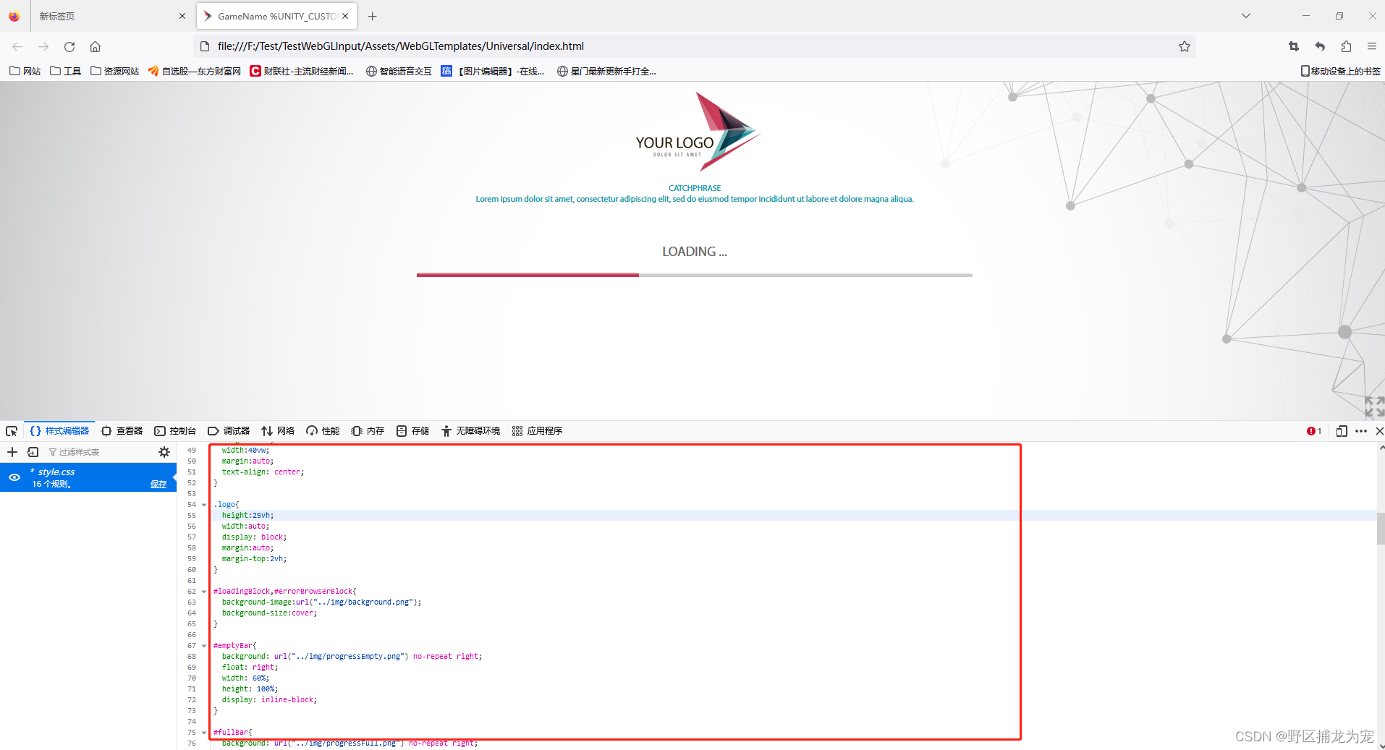The width and height of the screenshot is (1385, 750).
Task: Import an existing style sheet into the page
Action: [x=33, y=451]
